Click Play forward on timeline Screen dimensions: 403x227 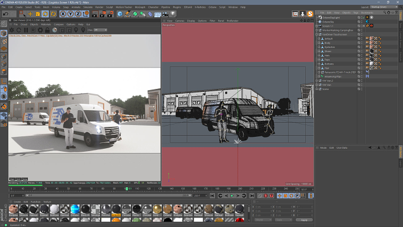(232, 196)
